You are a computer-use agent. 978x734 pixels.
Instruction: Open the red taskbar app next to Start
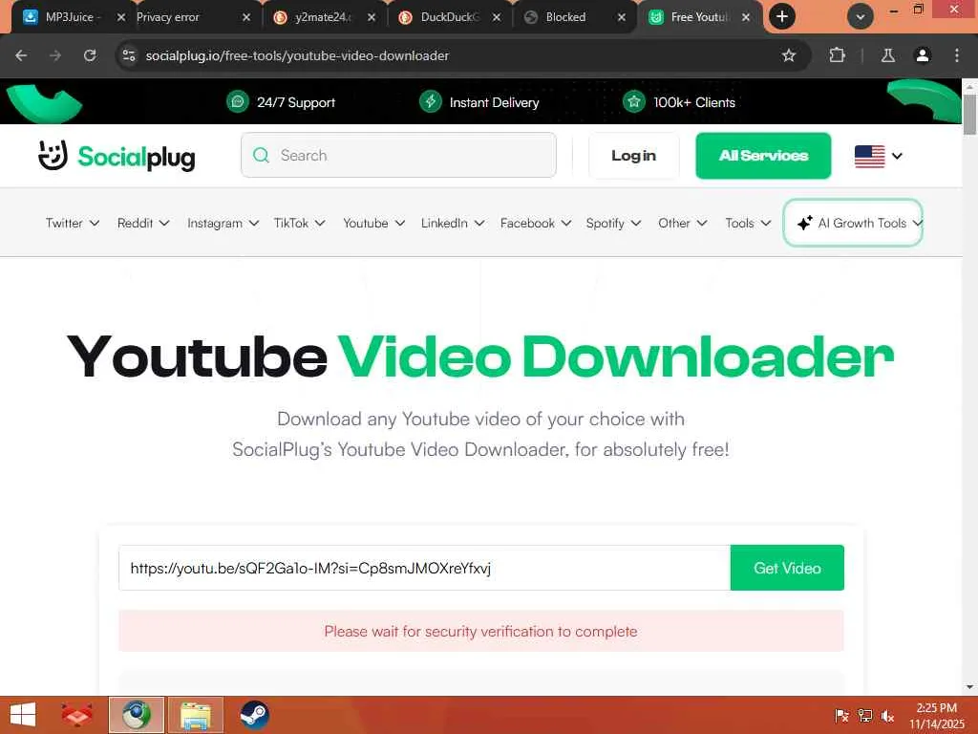77,715
